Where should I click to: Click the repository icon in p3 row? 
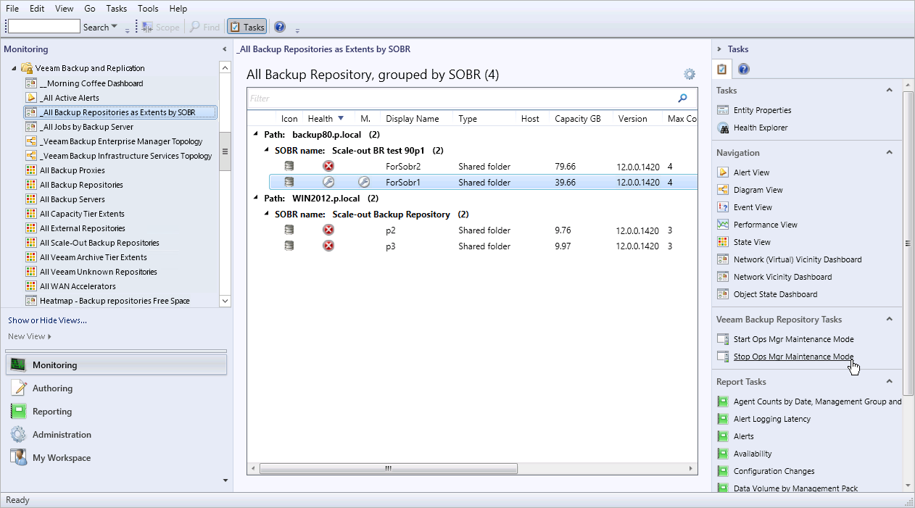tap(289, 246)
